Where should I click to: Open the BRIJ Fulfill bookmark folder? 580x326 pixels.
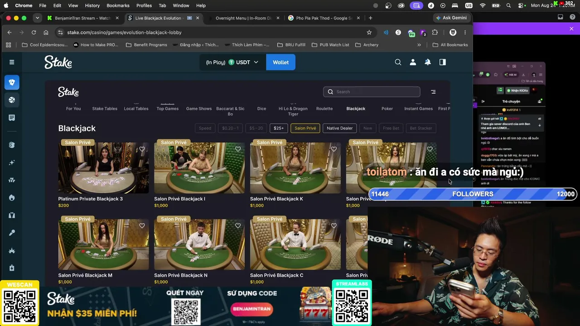[291, 45]
